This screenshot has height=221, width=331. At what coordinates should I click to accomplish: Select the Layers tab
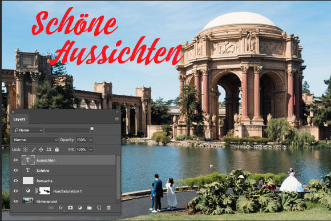coord(19,119)
